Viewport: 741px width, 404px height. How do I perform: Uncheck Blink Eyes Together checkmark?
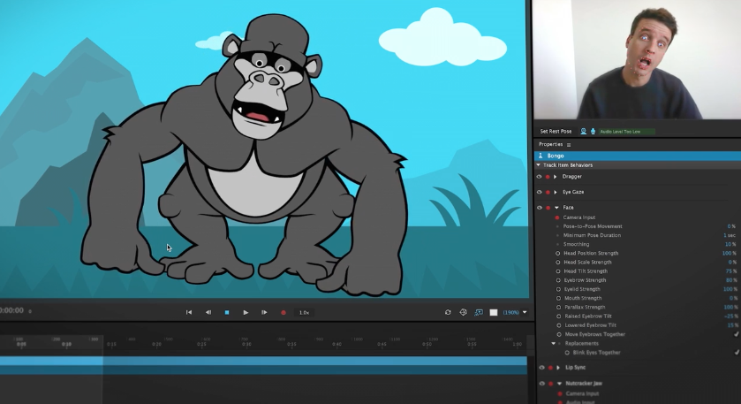pyautogui.click(x=737, y=353)
